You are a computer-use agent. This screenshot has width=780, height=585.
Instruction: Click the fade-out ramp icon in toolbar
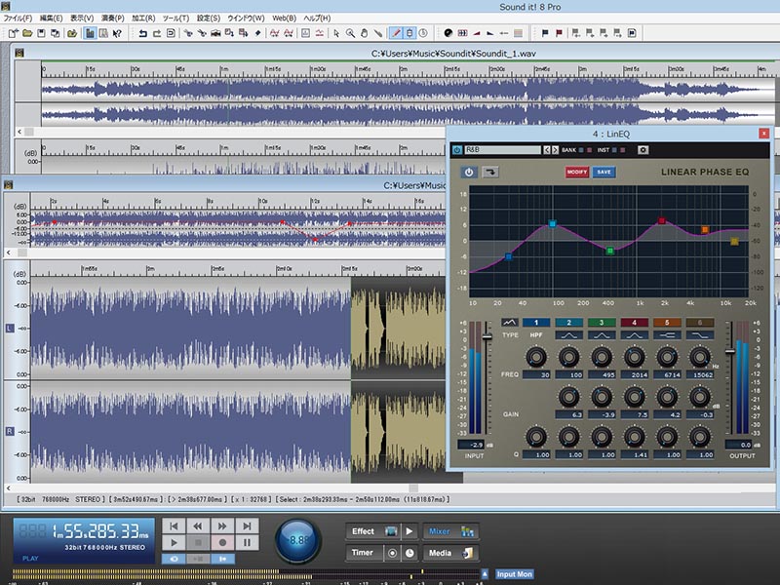[490, 33]
